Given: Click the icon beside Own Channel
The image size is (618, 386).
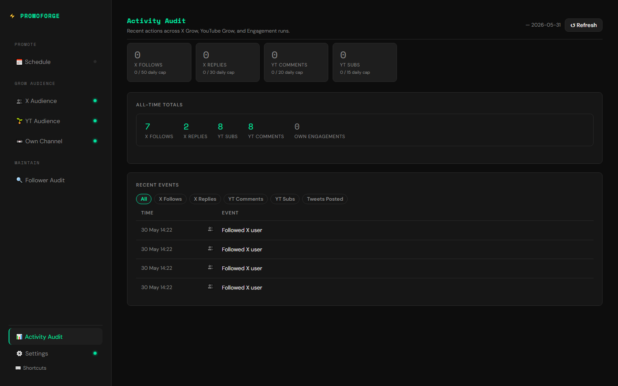Looking at the screenshot, I should click(x=19, y=142).
